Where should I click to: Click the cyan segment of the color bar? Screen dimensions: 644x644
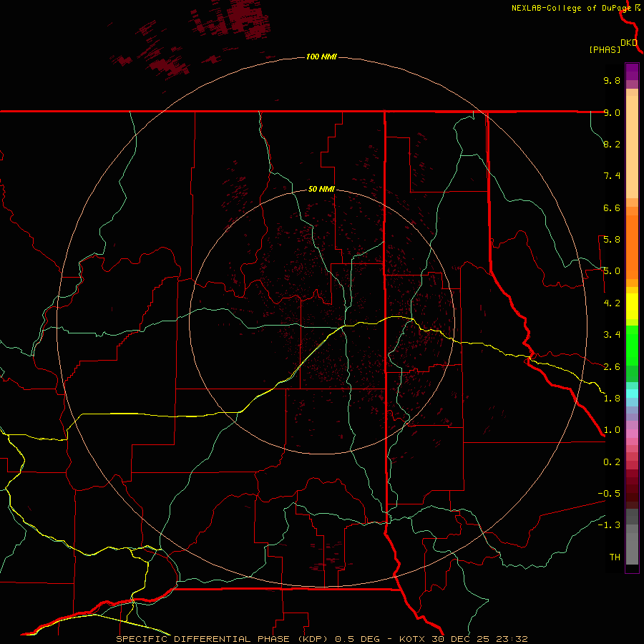coord(632,394)
